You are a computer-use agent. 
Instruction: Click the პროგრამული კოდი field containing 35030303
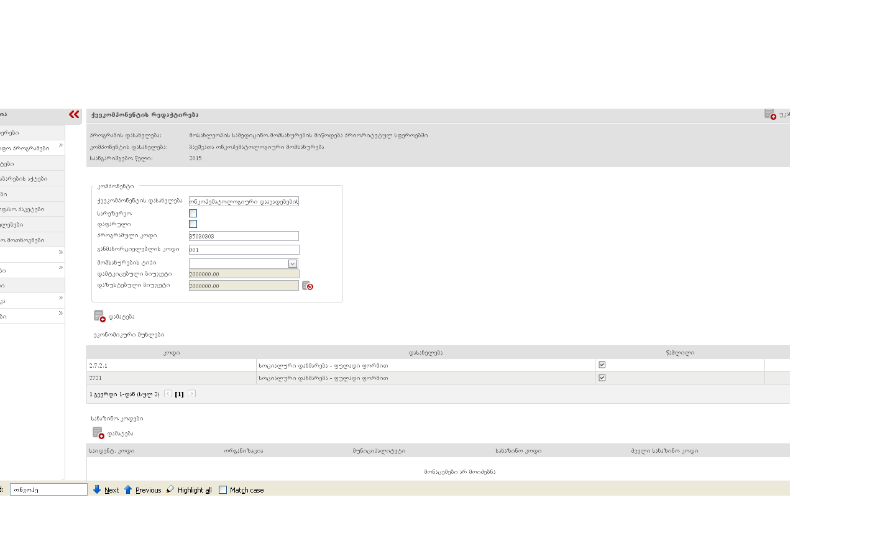point(244,236)
